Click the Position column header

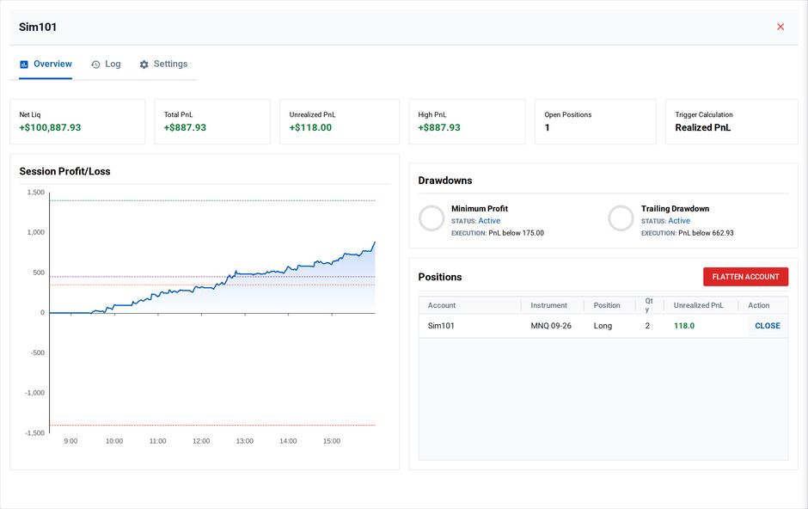607,305
